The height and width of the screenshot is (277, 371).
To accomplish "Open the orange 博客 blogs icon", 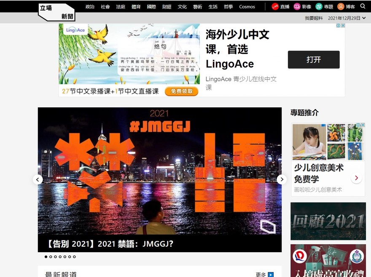I will coord(341,6).
